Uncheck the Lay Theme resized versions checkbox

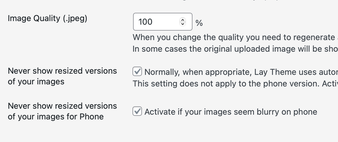click(x=137, y=72)
